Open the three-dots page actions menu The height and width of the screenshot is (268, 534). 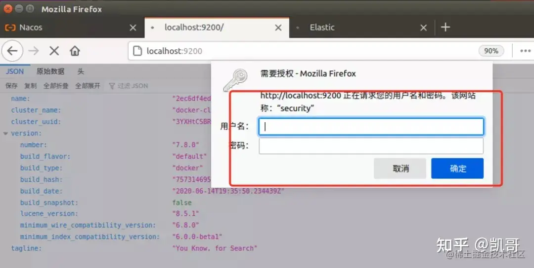tap(525, 51)
